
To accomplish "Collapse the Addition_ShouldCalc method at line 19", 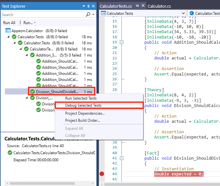I will click(121, 42).
